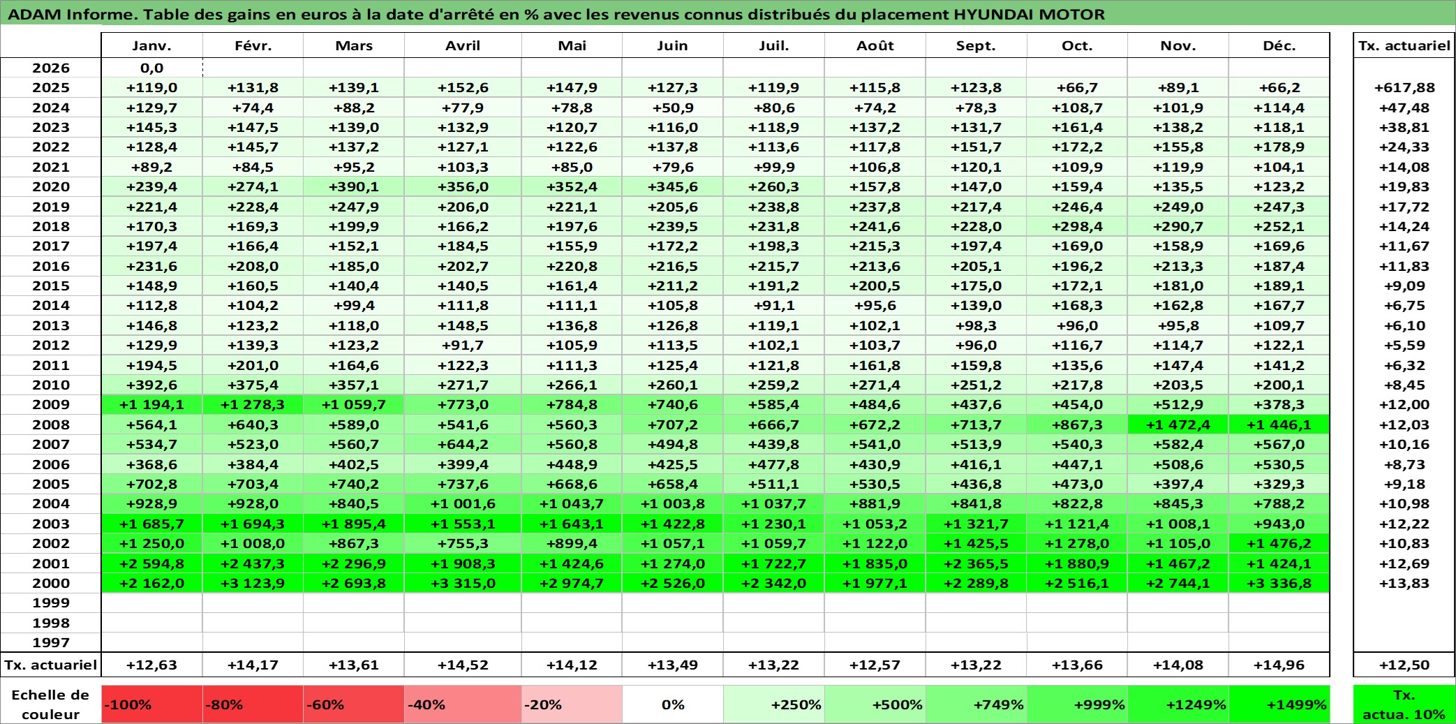
Task: Click the 'Févr.' column header
Action: [x=253, y=45]
